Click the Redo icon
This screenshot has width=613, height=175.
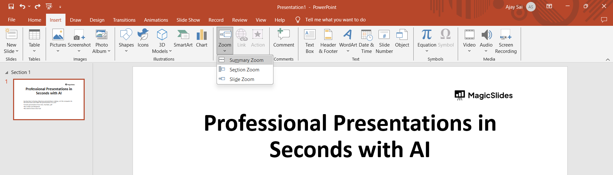click(38, 6)
